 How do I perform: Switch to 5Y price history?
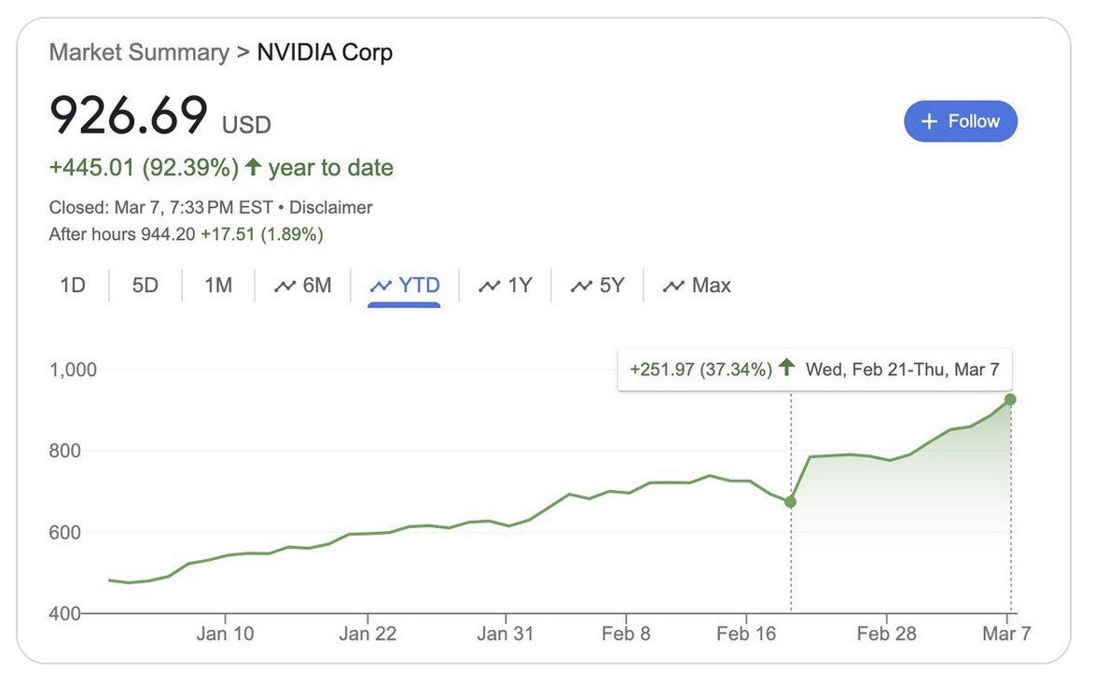click(x=597, y=286)
